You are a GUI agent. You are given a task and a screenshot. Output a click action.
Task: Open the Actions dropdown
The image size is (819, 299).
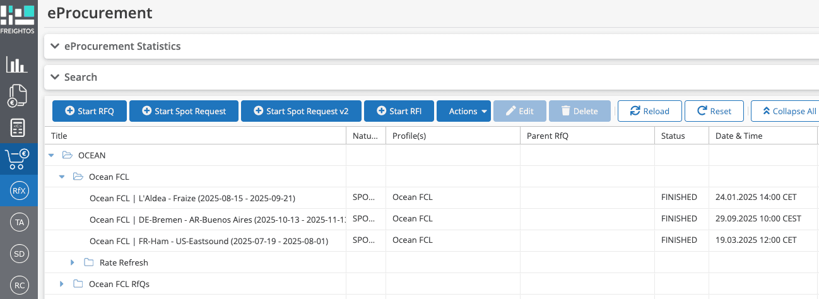[x=463, y=111]
